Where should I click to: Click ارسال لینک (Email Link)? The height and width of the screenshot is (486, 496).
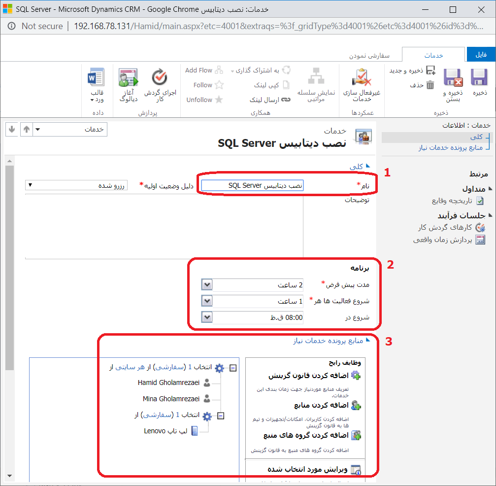270,100
